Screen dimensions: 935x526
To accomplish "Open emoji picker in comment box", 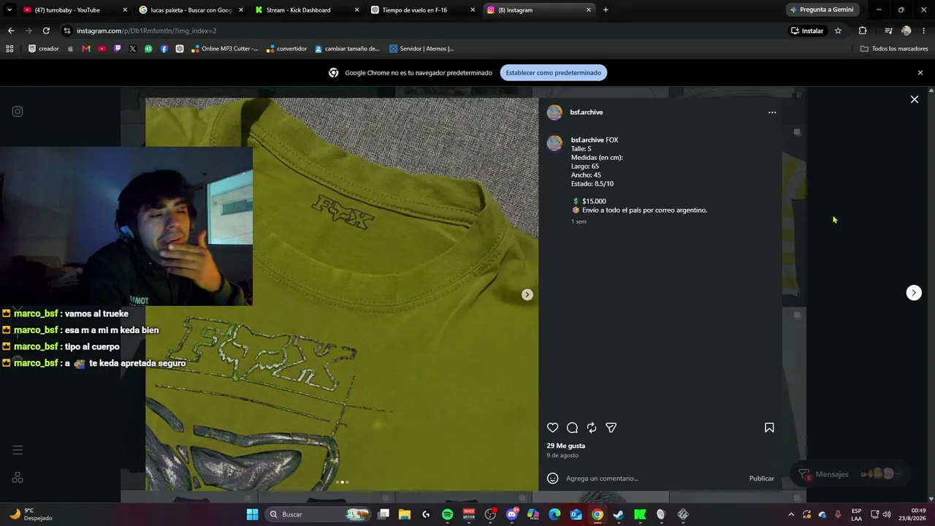I will point(553,479).
